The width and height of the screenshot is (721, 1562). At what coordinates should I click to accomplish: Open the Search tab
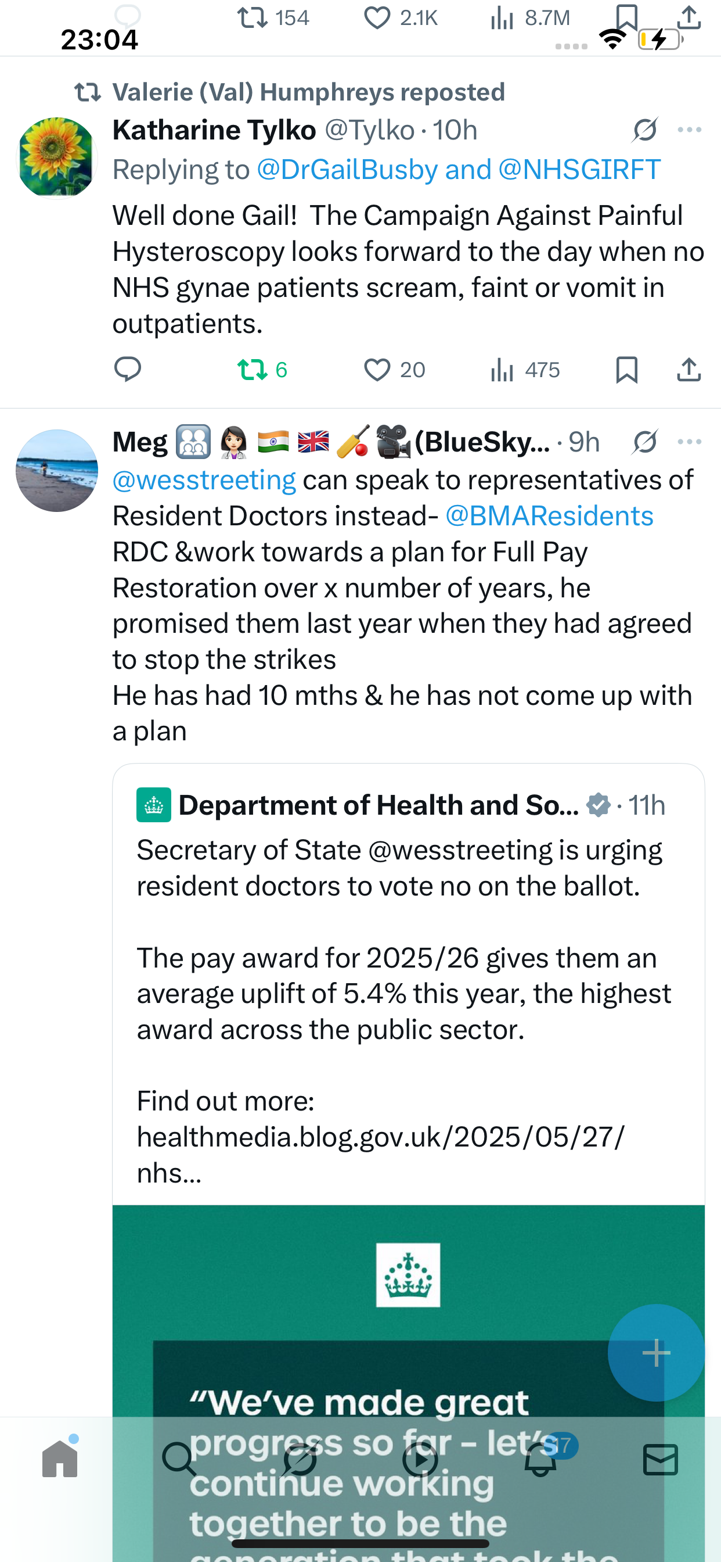(x=179, y=1459)
